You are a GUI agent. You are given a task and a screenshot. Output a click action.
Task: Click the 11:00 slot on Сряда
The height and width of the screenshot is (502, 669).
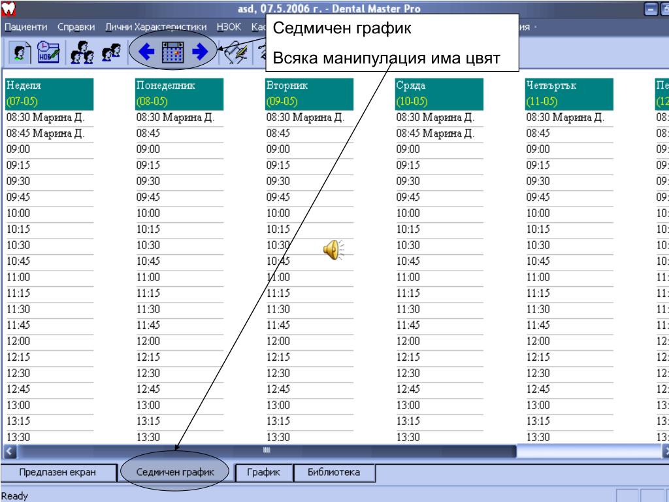[x=439, y=277]
